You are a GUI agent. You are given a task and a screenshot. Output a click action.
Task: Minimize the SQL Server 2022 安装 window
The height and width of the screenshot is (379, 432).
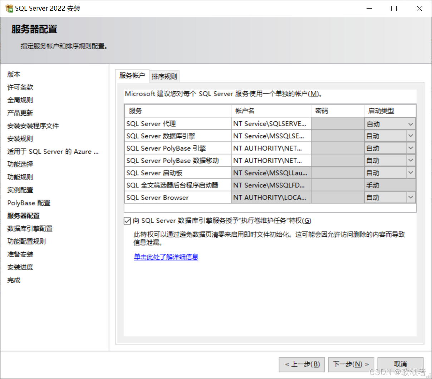(x=369, y=8)
